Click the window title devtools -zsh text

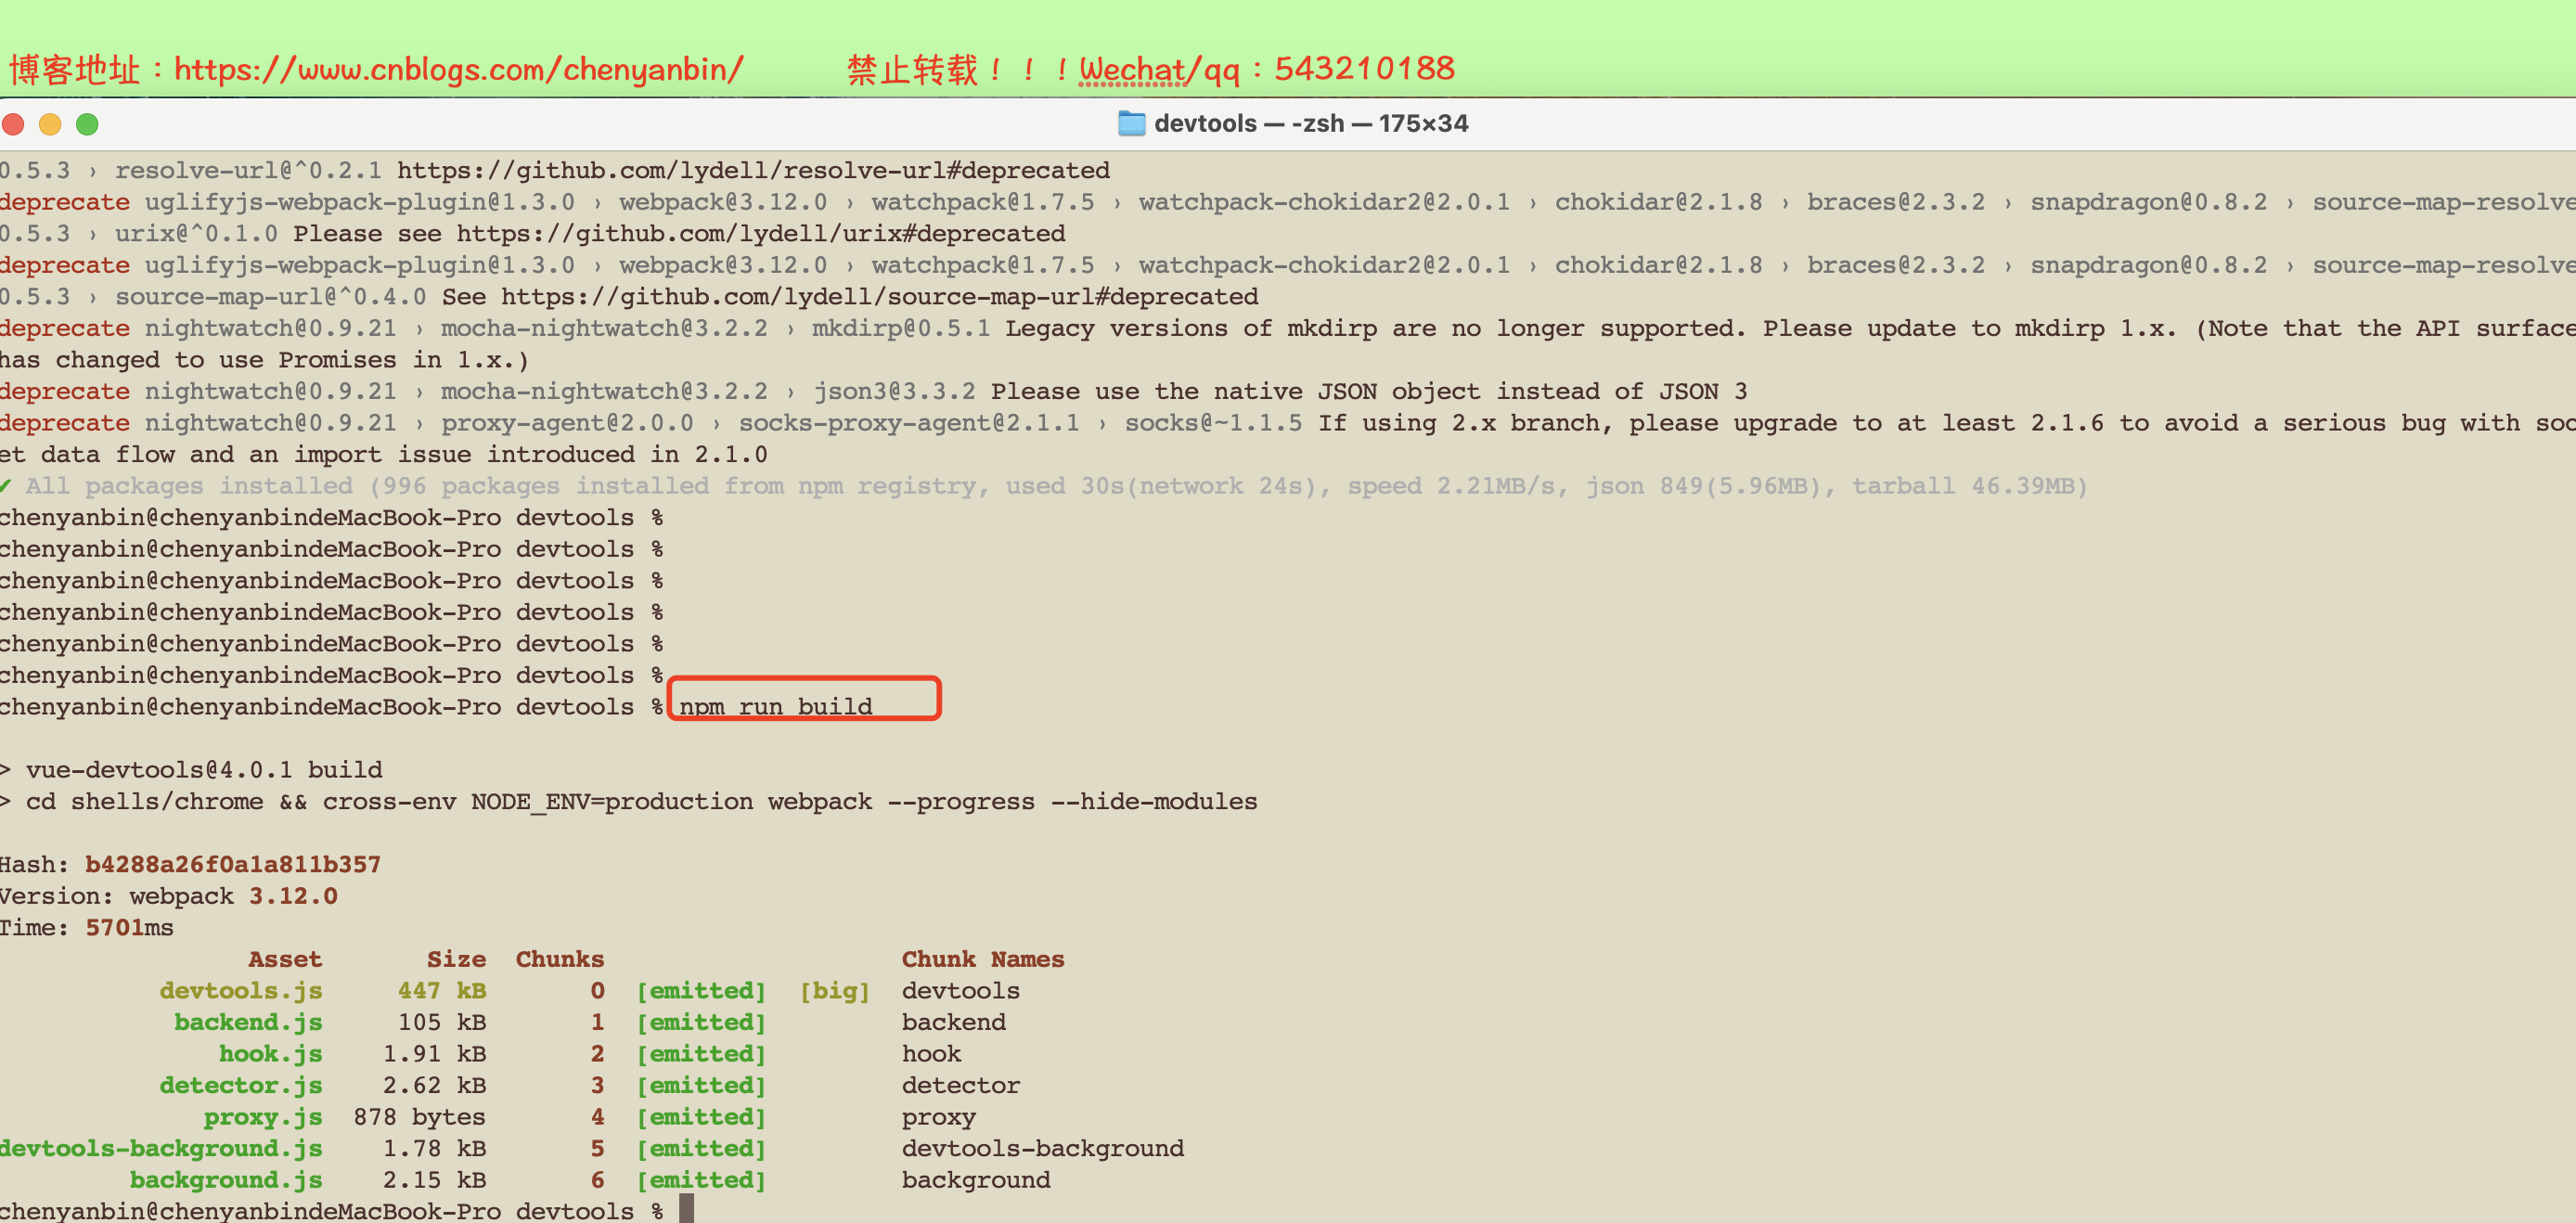point(1310,123)
